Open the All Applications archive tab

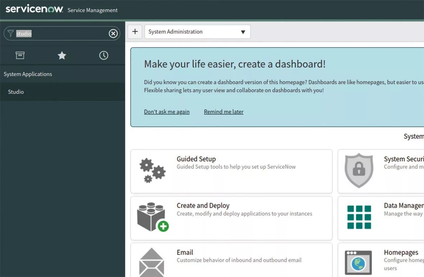click(20, 55)
